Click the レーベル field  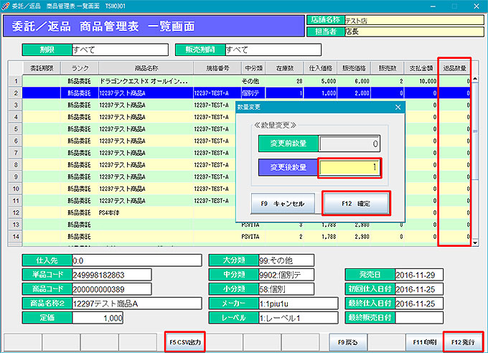pyautogui.click(x=299, y=318)
